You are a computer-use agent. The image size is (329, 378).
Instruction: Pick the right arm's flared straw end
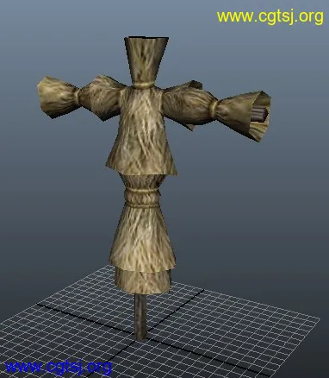point(244,115)
